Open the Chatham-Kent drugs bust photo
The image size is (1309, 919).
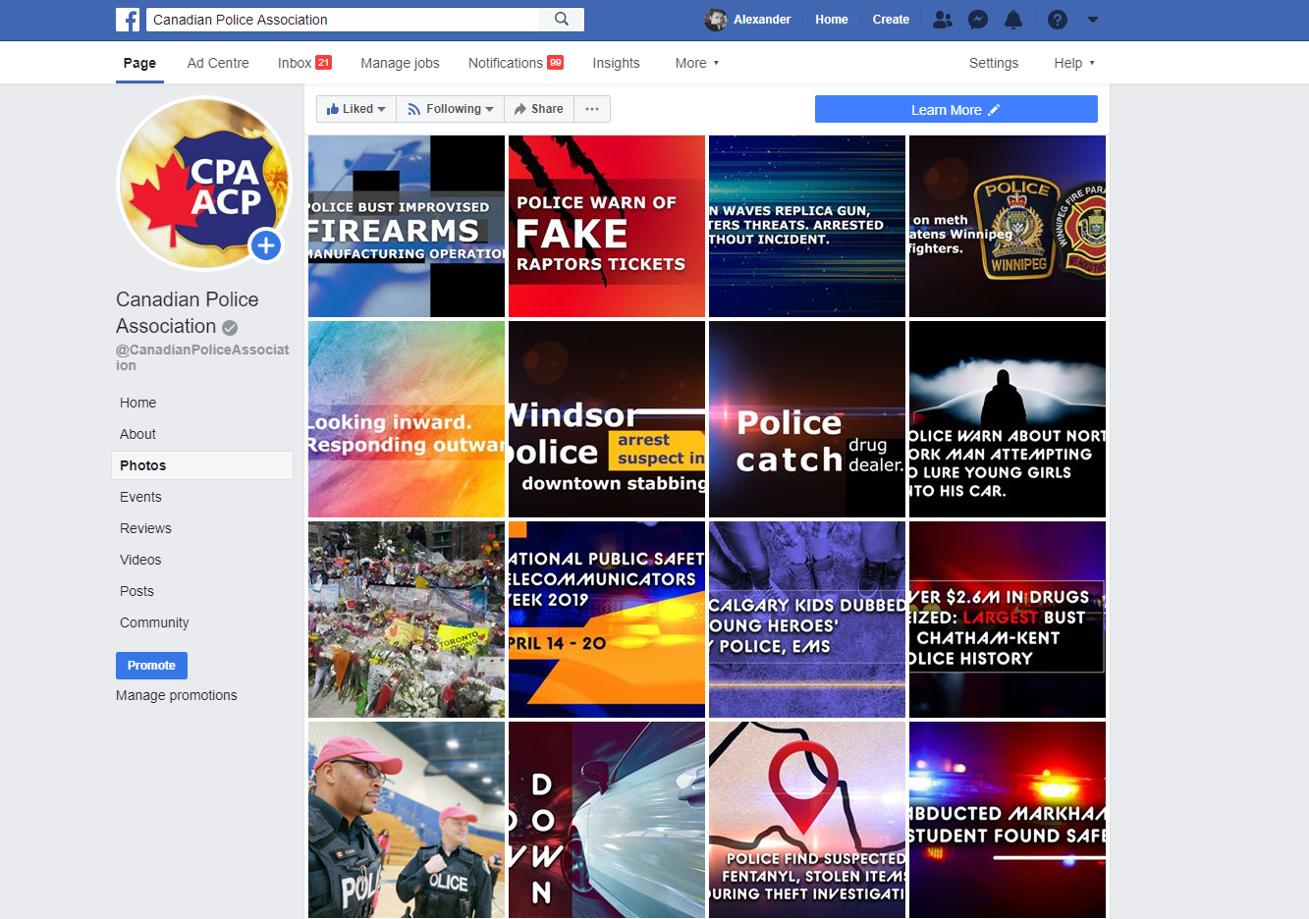[1008, 620]
